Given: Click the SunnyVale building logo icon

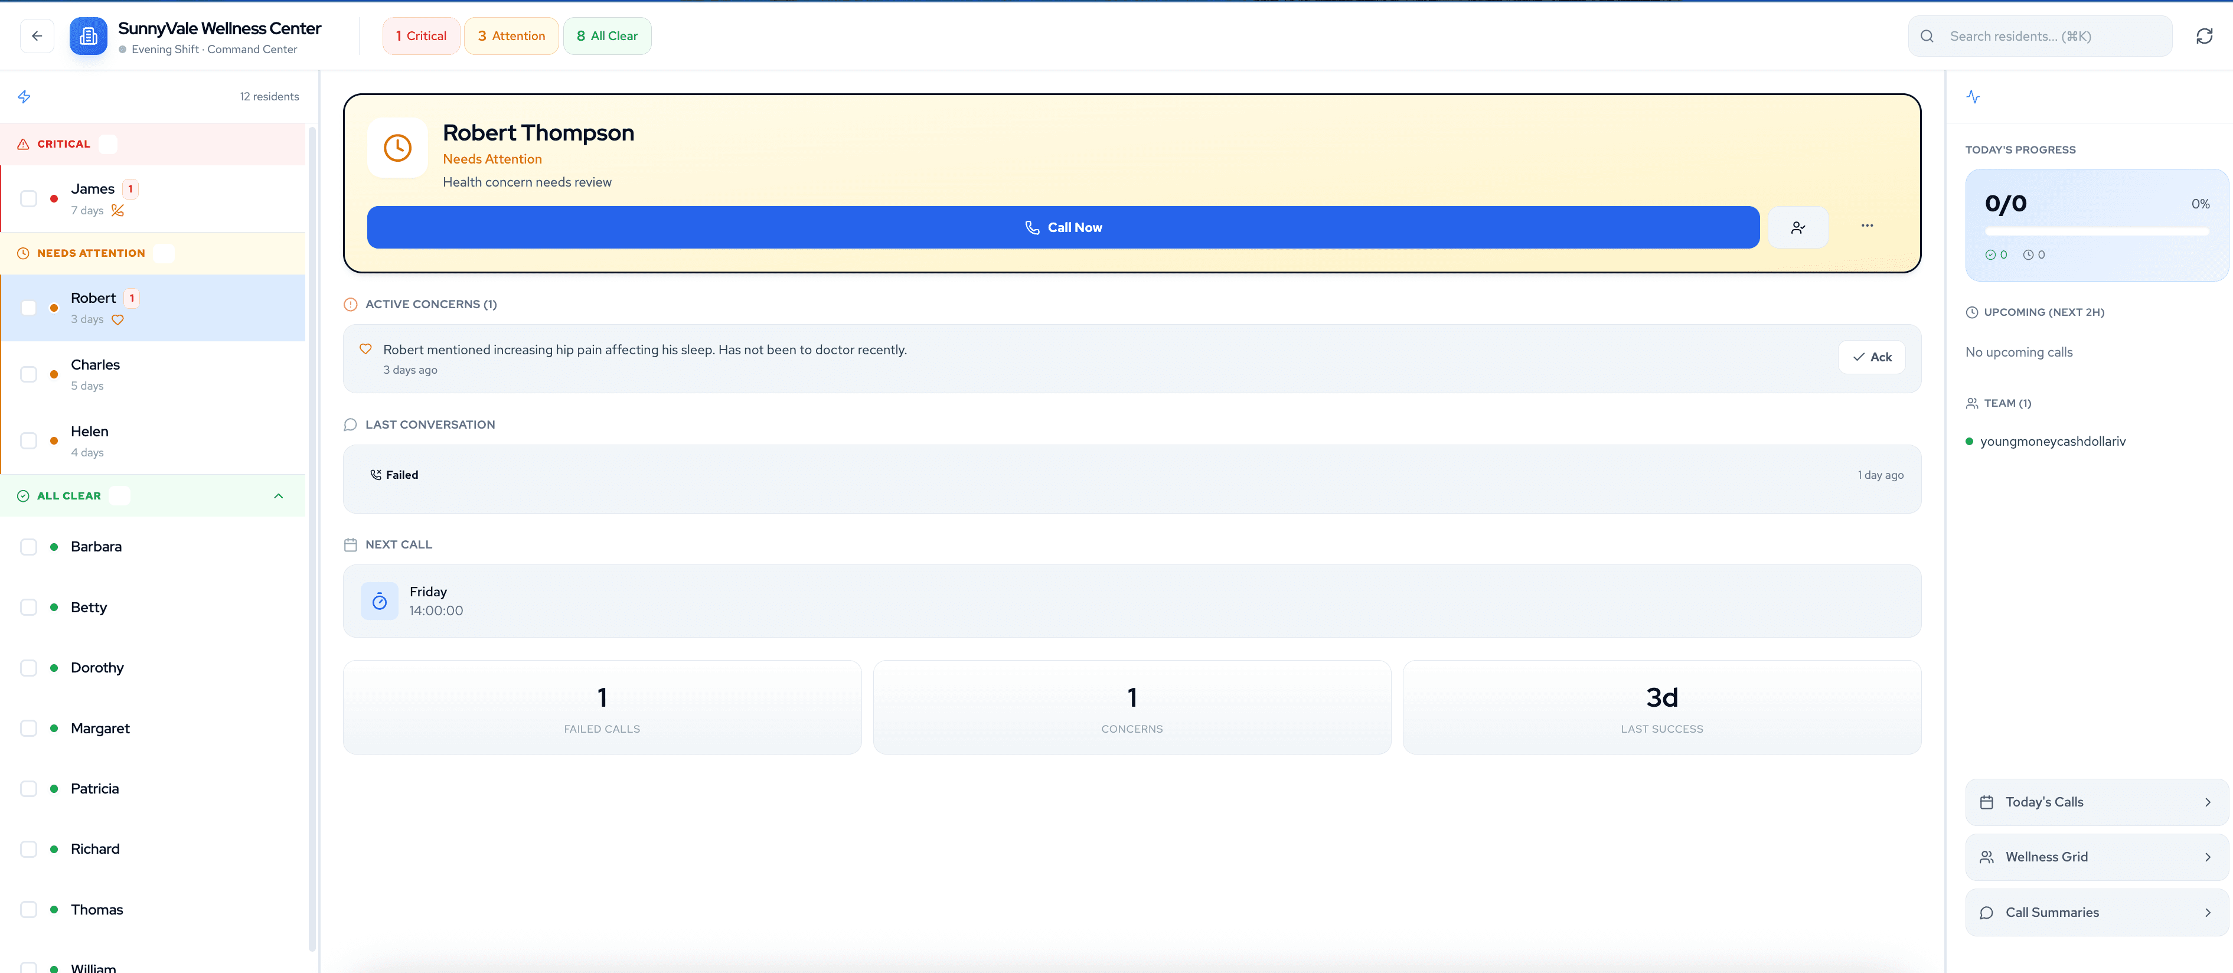Looking at the screenshot, I should 87,35.
